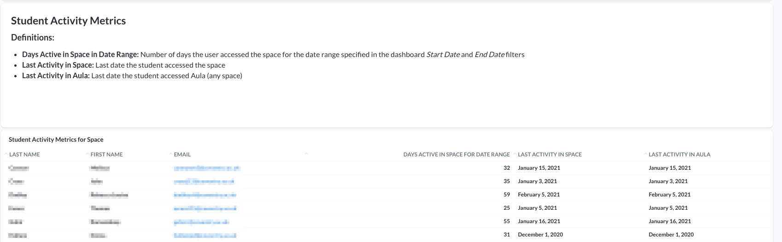The width and height of the screenshot is (782, 242).
Task: Click the days active value 59
Action: tap(507, 195)
